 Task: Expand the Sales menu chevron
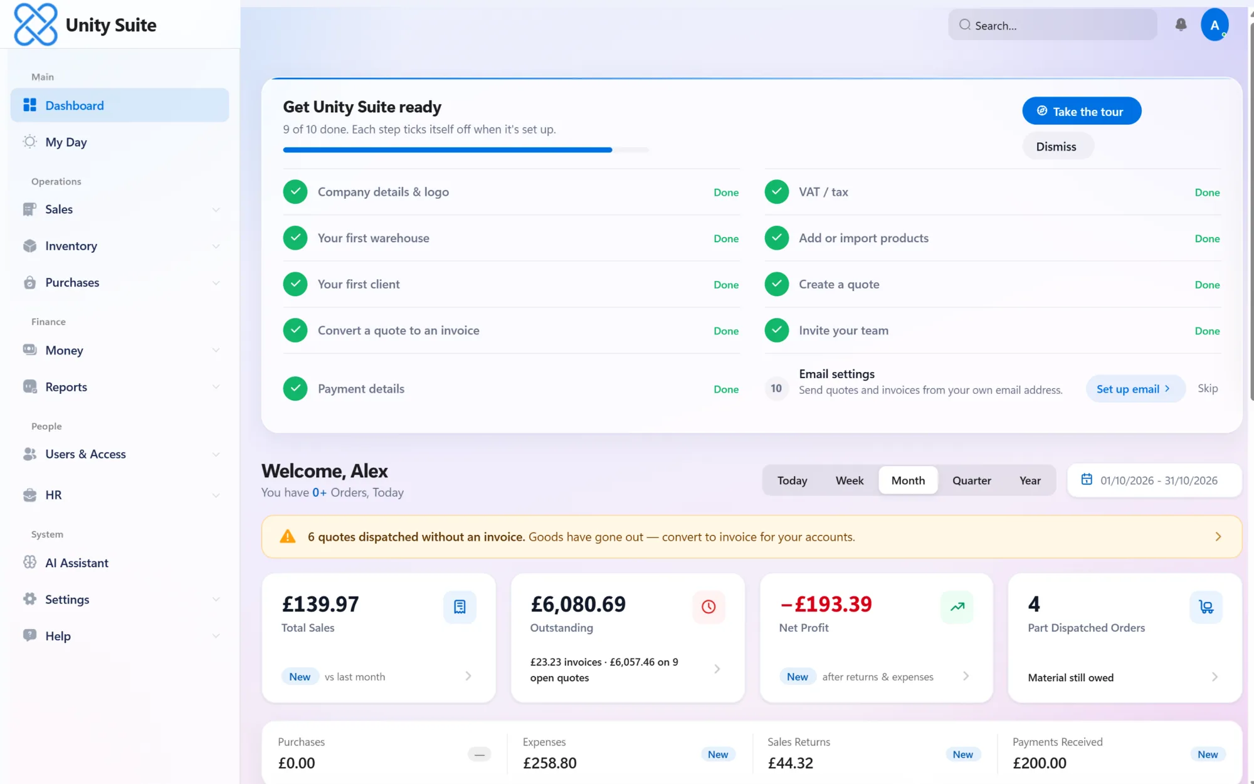click(216, 209)
